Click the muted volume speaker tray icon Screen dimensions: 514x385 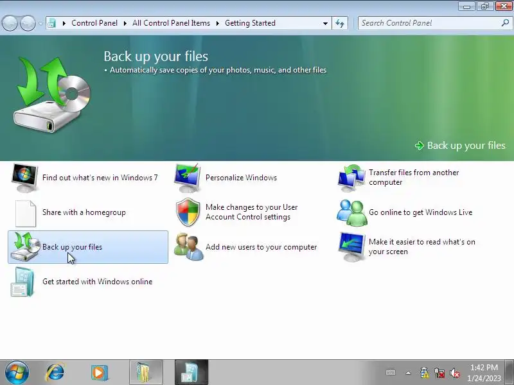pos(455,373)
